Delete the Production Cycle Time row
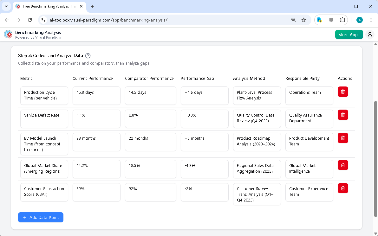Screen dimensions: 378x236 343,92
